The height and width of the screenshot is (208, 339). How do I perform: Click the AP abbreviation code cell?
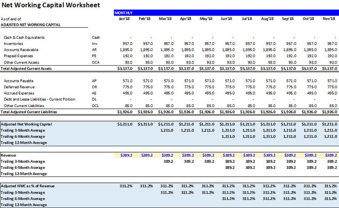[x=94, y=81]
